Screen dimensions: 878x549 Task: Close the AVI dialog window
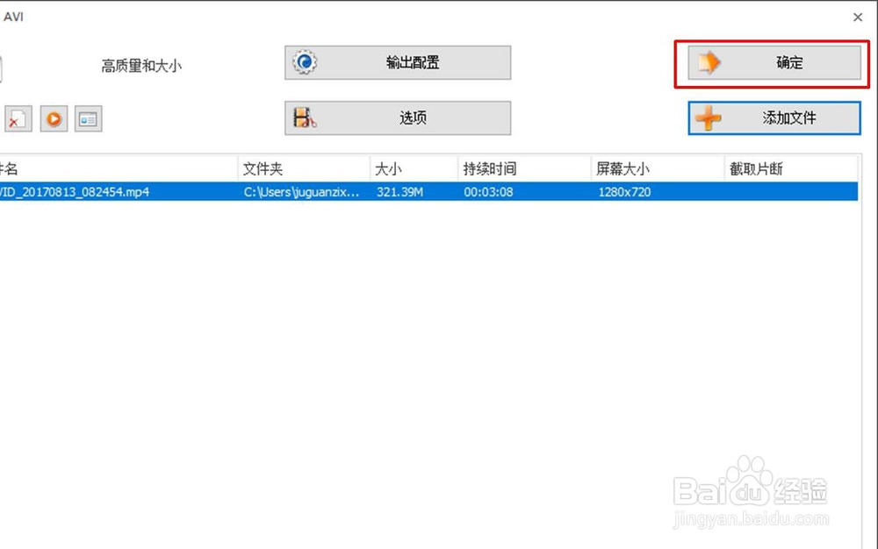coord(858,17)
